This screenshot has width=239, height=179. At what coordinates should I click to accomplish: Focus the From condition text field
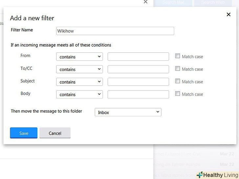(x=138, y=57)
